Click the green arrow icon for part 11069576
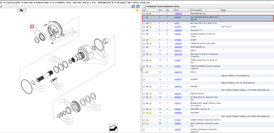274x133 pixels. pos(150,14)
